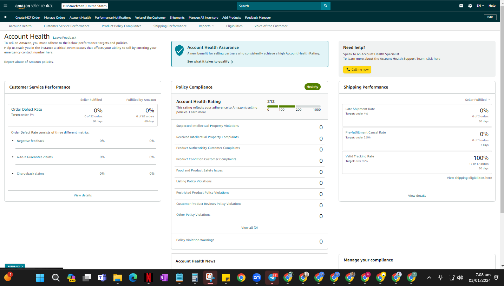Focus the Search input field
Image resolution: width=504 pixels, height=286 pixels.
point(279,6)
